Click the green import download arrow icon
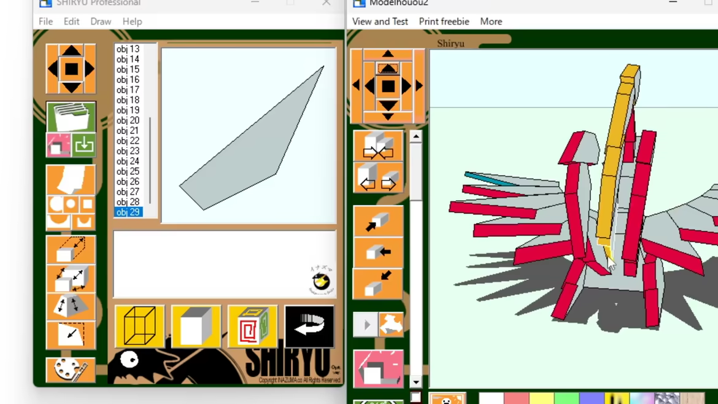Viewport: 718px width, 404px height. tap(83, 145)
